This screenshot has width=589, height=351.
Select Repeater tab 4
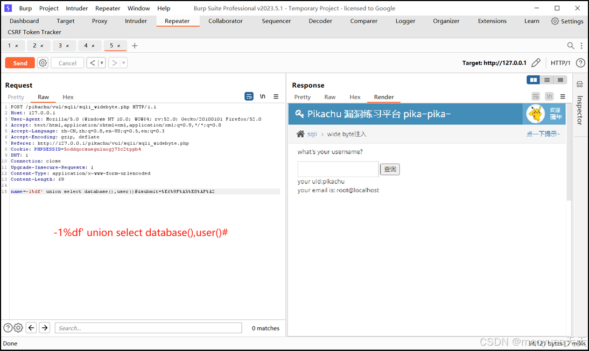pos(86,45)
